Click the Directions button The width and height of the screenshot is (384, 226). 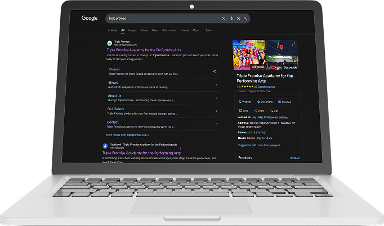[x=265, y=102]
